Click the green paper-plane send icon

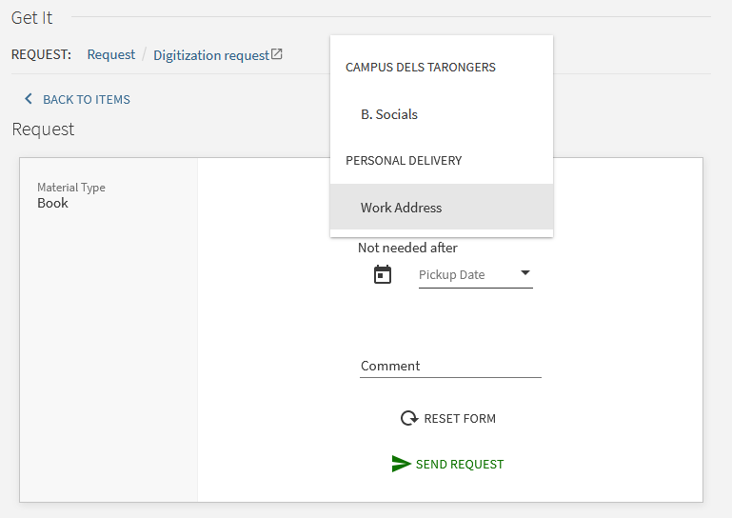pyautogui.click(x=401, y=464)
